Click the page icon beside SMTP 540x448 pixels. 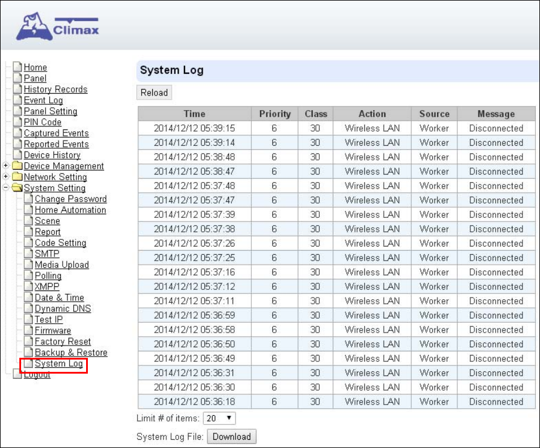[29, 254]
